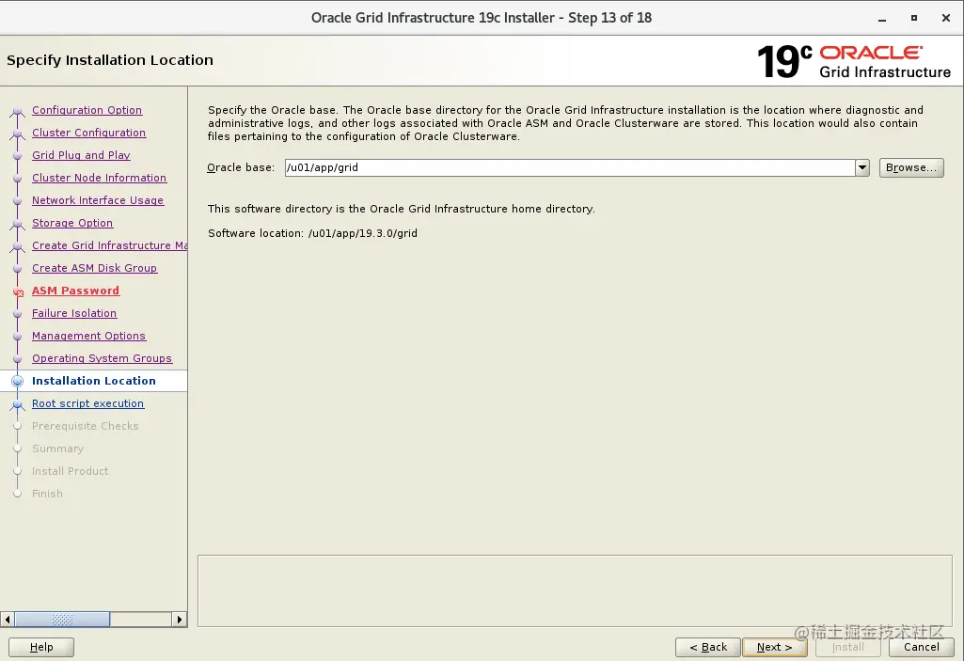Click the ASM Password error icon
Image resolution: width=964 pixels, height=661 pixels.
(18, 292)
